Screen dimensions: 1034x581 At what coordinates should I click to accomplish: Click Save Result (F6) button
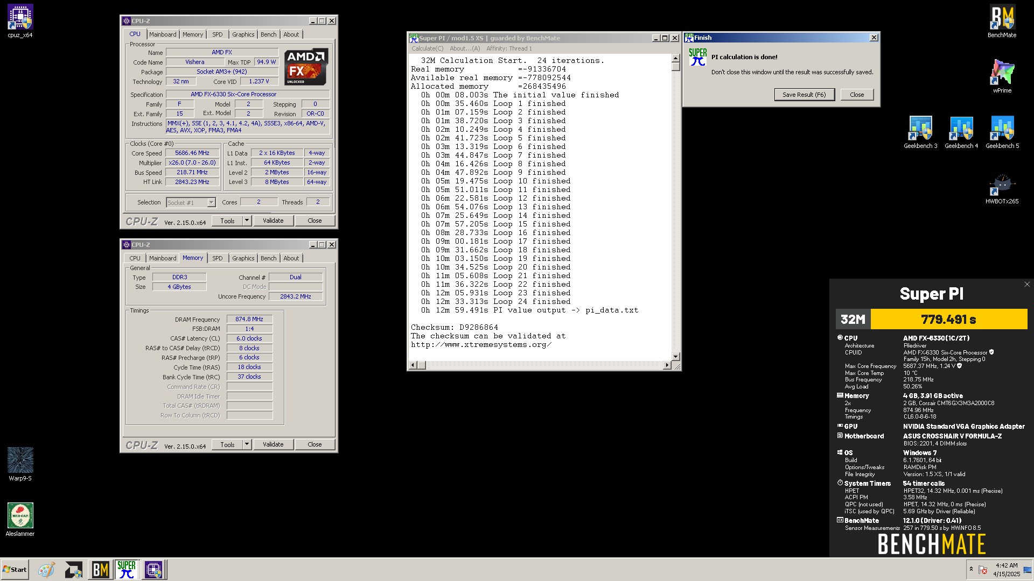(804, 95)
